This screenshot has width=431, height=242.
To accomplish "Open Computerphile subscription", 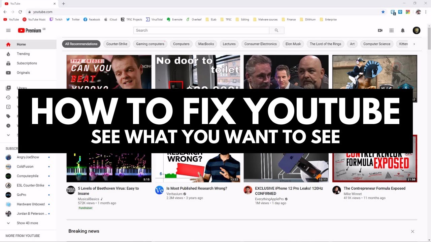I will click(x=28, y=176).
